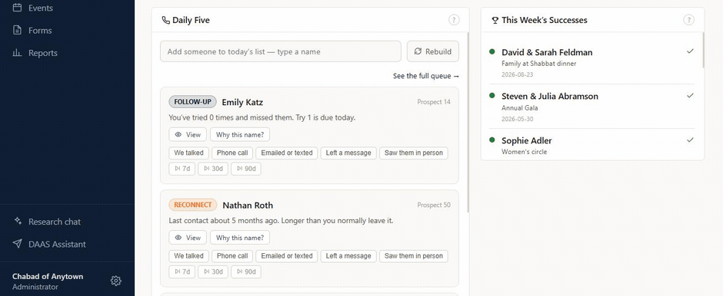723x296 pixels.
Task: Snooze Emily Katz for 90 days
Action: 246,169
